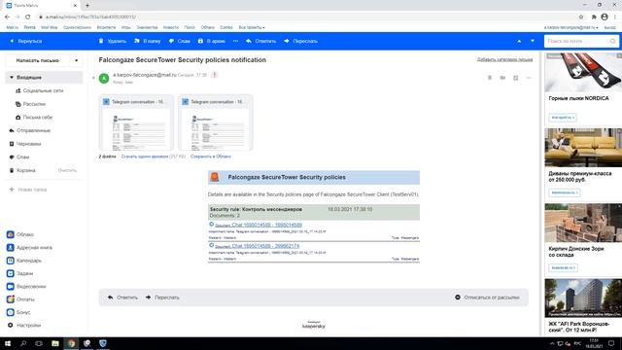
Task: Open Новости in the portal bar
Action: click(x=171, y=27)
